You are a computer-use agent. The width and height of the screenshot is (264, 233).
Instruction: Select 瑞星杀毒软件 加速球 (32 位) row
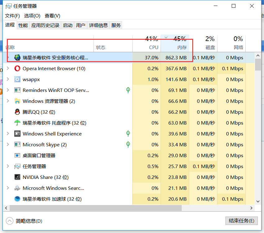(x=129, y=199)
